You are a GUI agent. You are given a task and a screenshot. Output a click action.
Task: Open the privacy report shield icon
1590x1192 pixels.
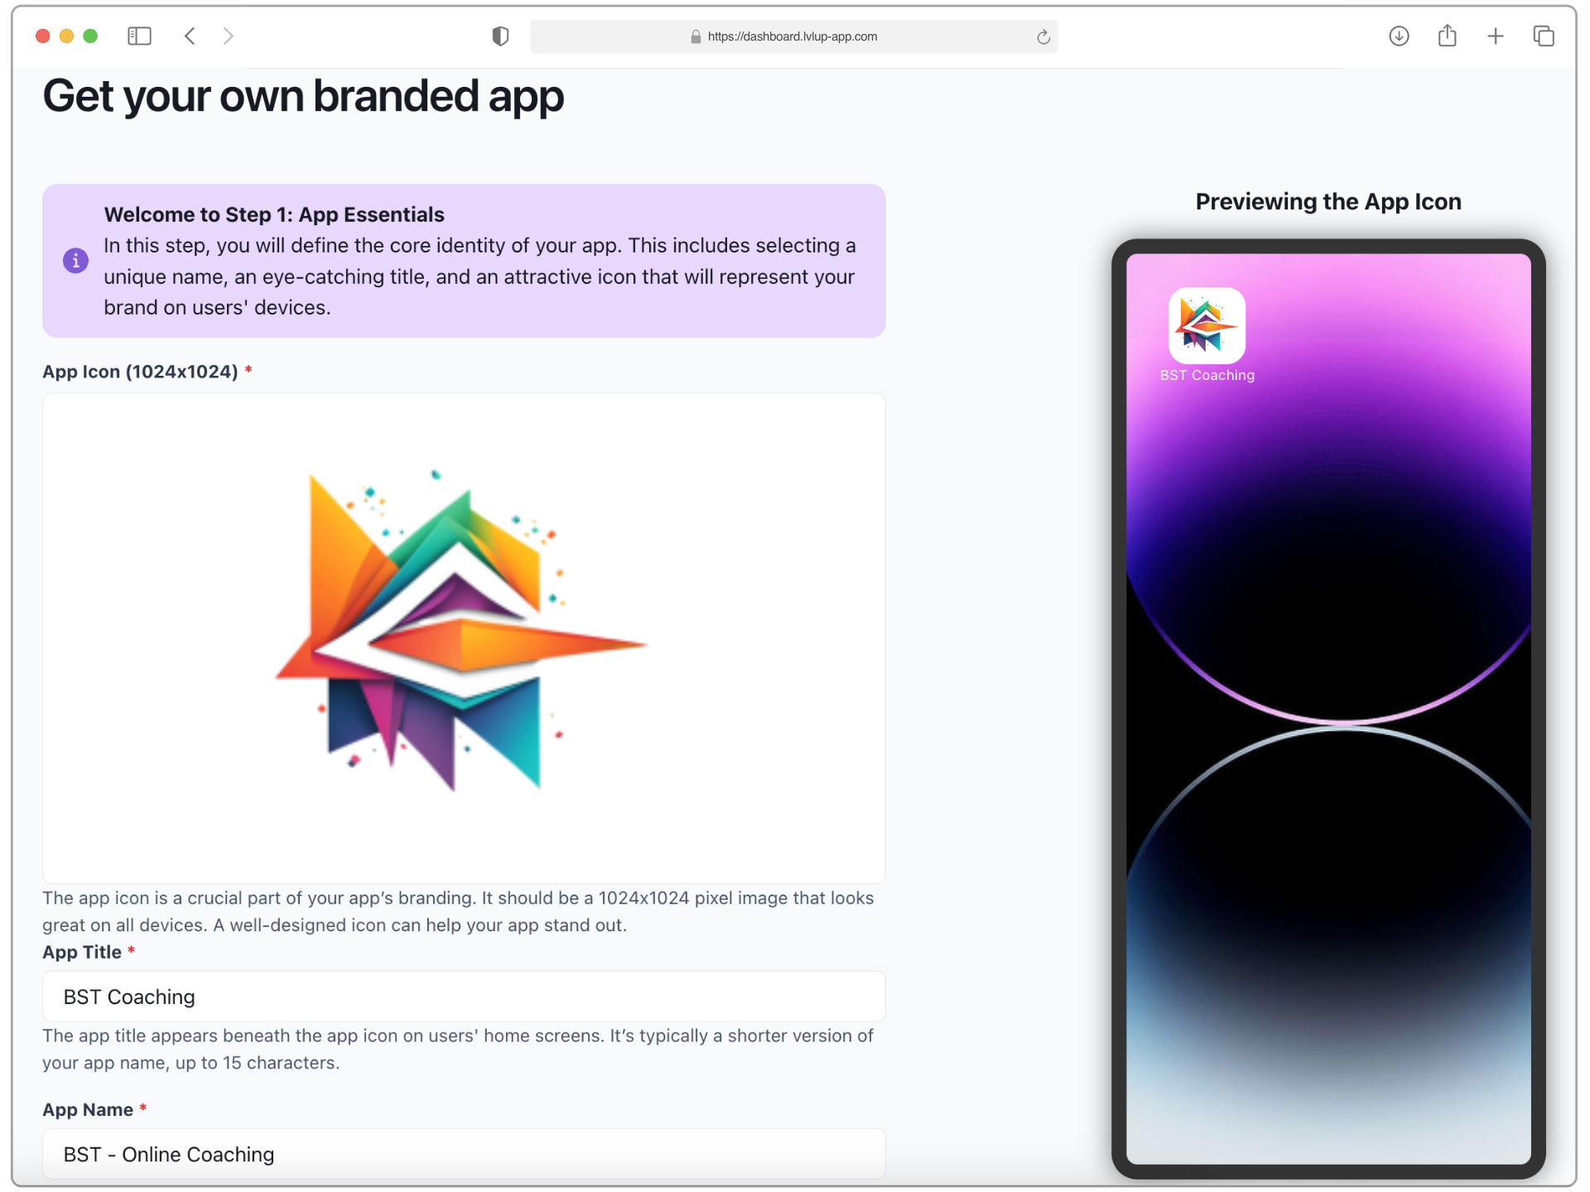click(500, 36)
